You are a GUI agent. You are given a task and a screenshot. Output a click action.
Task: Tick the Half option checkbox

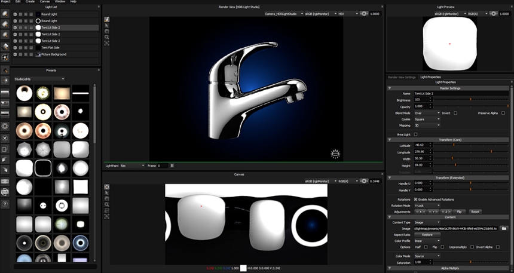coord(426,247)
